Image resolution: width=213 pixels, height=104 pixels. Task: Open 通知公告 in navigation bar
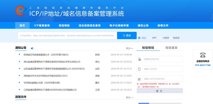coord(143,25)
